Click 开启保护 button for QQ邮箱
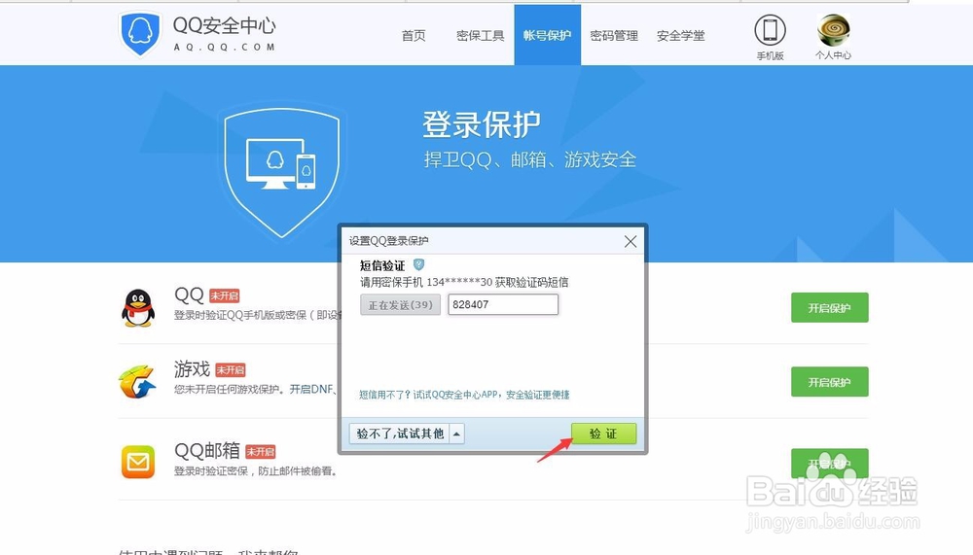Image resolution: width=973 pixels, height=555 pixels. click(830, 464)
